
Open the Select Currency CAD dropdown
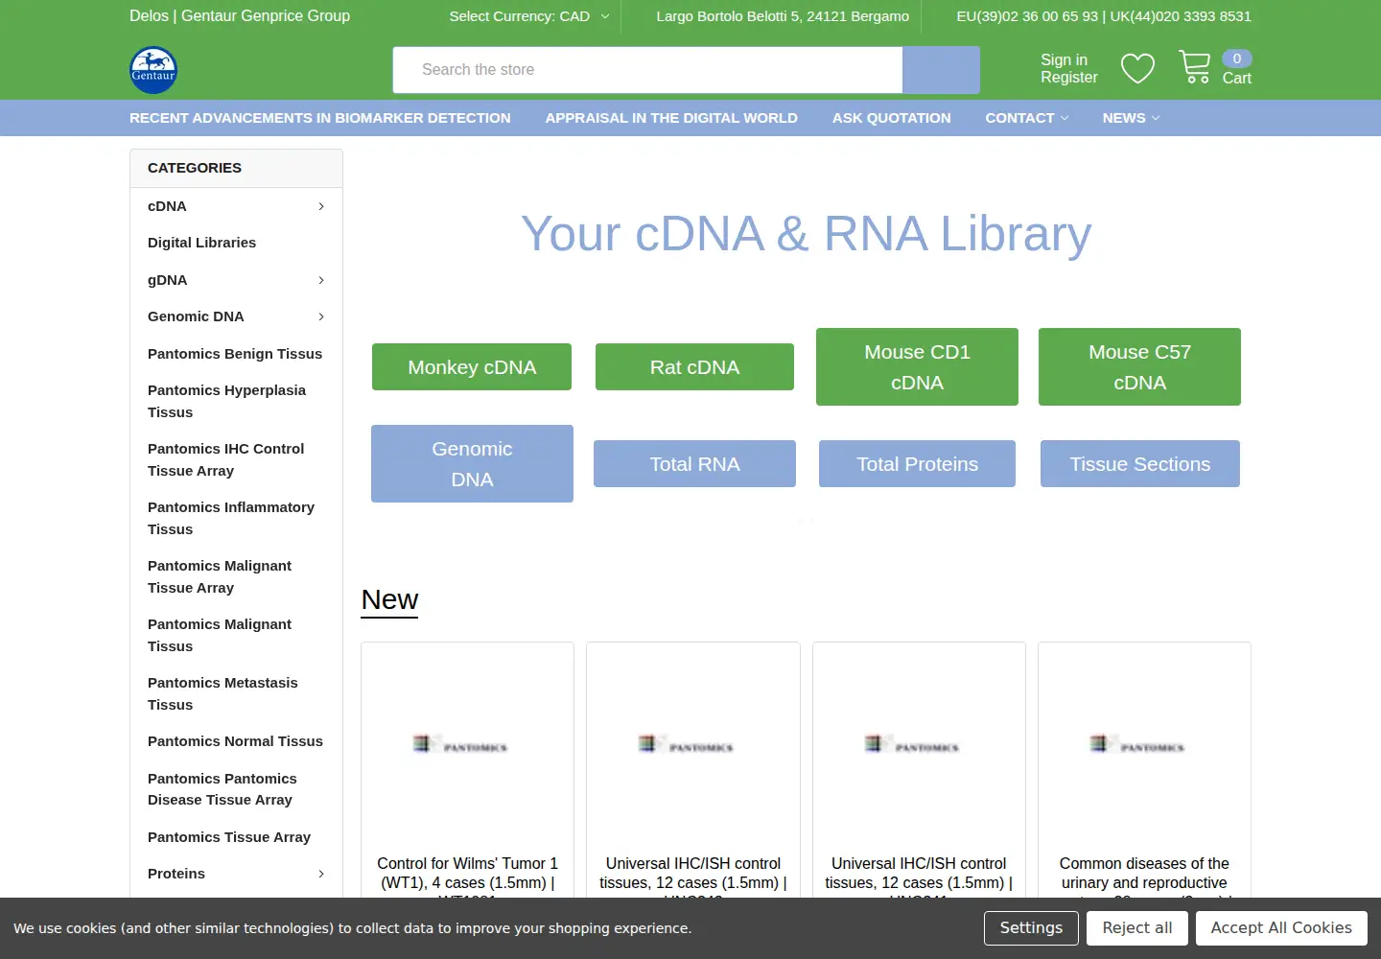(x=529, y=16)
